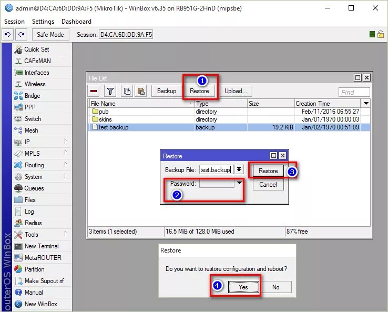This screenshot has width=388, height=312.
Task: Open New Terminal from sidebar
Action: point(42,246)
